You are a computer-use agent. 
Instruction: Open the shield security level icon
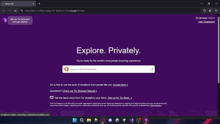click(205, 11)
